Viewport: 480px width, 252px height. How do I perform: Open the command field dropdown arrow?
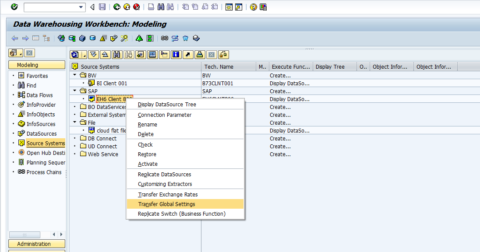pos(80,7)
